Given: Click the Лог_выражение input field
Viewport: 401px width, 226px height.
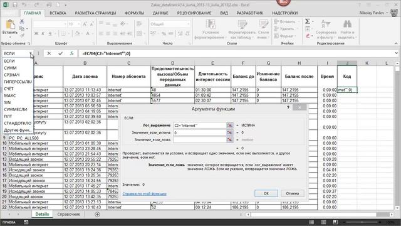Looking at the screenshot, I should pyautogui.click(x=200, y=126).
